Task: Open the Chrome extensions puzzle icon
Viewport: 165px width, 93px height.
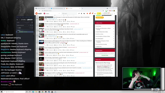Action: click(112, 11)
